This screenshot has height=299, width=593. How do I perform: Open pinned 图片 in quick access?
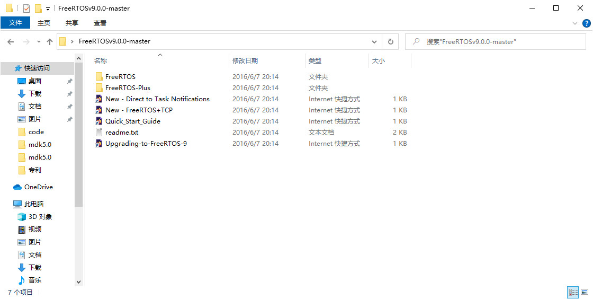35,119
